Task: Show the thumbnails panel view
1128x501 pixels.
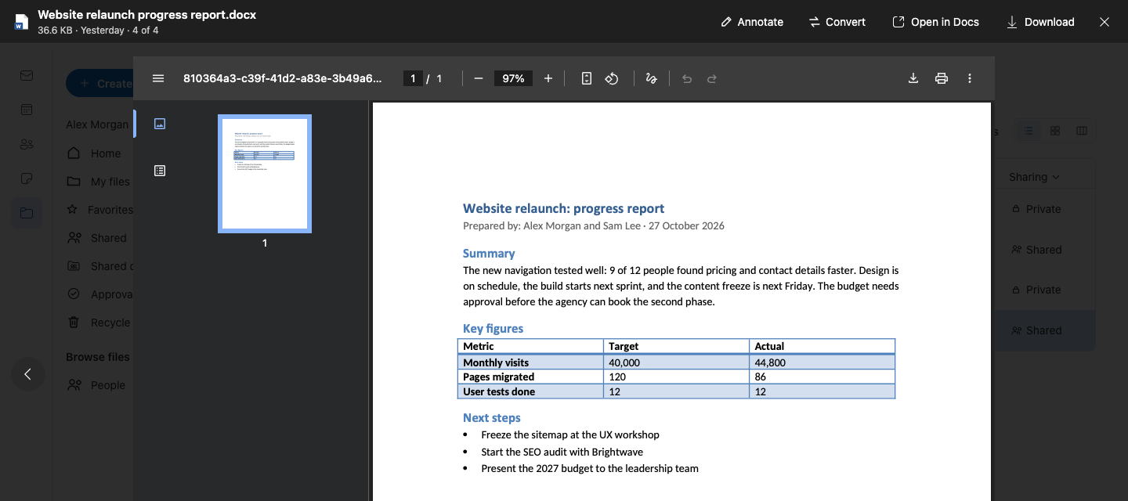Action: pos(160,124)
